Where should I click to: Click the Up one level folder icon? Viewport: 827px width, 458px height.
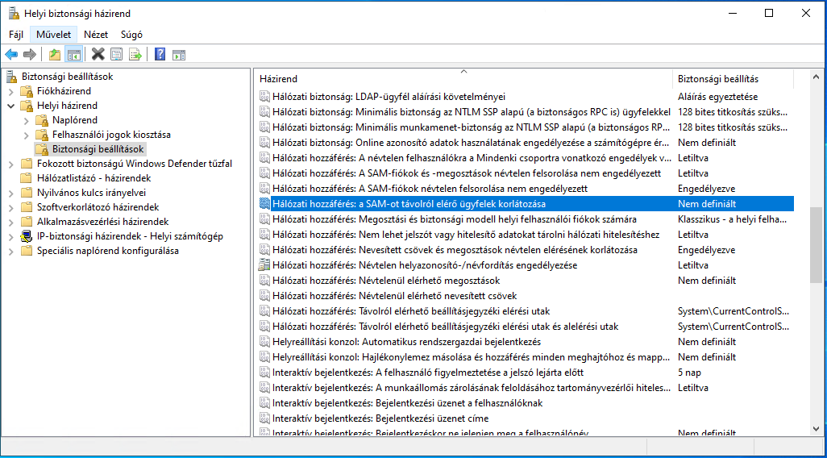point(55,55)
